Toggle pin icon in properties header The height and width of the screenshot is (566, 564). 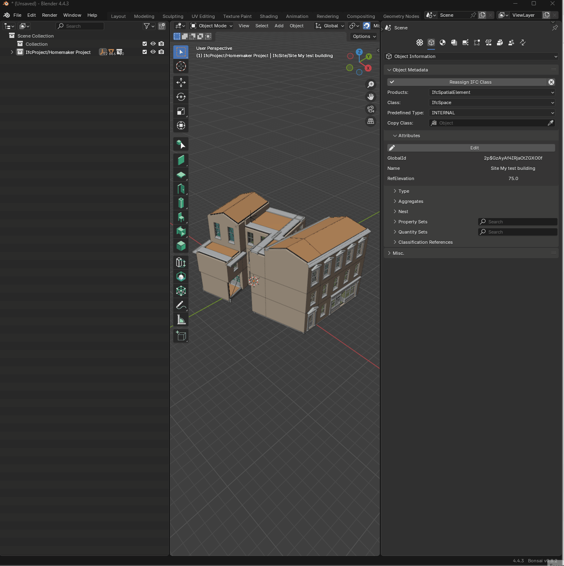[555, 28]
